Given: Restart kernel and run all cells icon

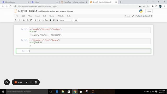Looking at the screenshot, I should pos(57,20).
